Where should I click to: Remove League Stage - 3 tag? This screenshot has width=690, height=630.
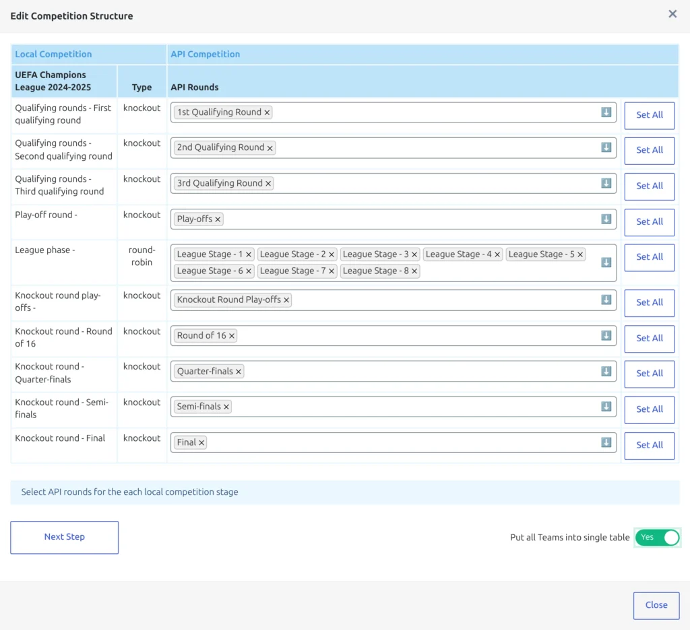coord(414,254)
